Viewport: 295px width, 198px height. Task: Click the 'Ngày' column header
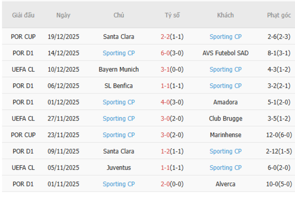(63, 15)
